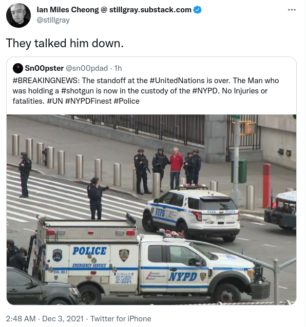Screen dimensions: 306x327
Task: Open the Twitter for iPhone source link
Action: click(121, 319)
